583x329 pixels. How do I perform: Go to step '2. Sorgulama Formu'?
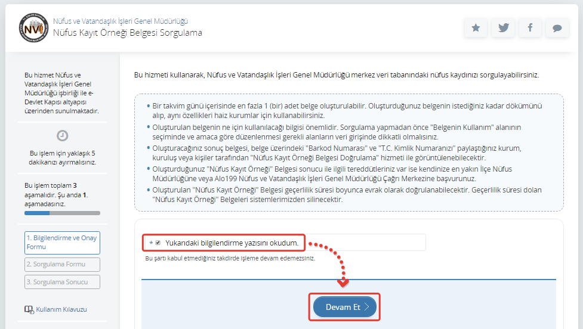62,264
